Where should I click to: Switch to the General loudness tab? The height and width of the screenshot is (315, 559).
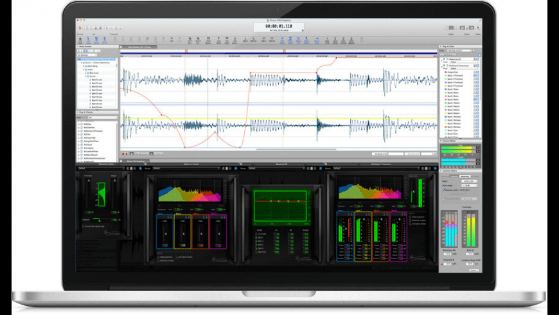[454, 176]
